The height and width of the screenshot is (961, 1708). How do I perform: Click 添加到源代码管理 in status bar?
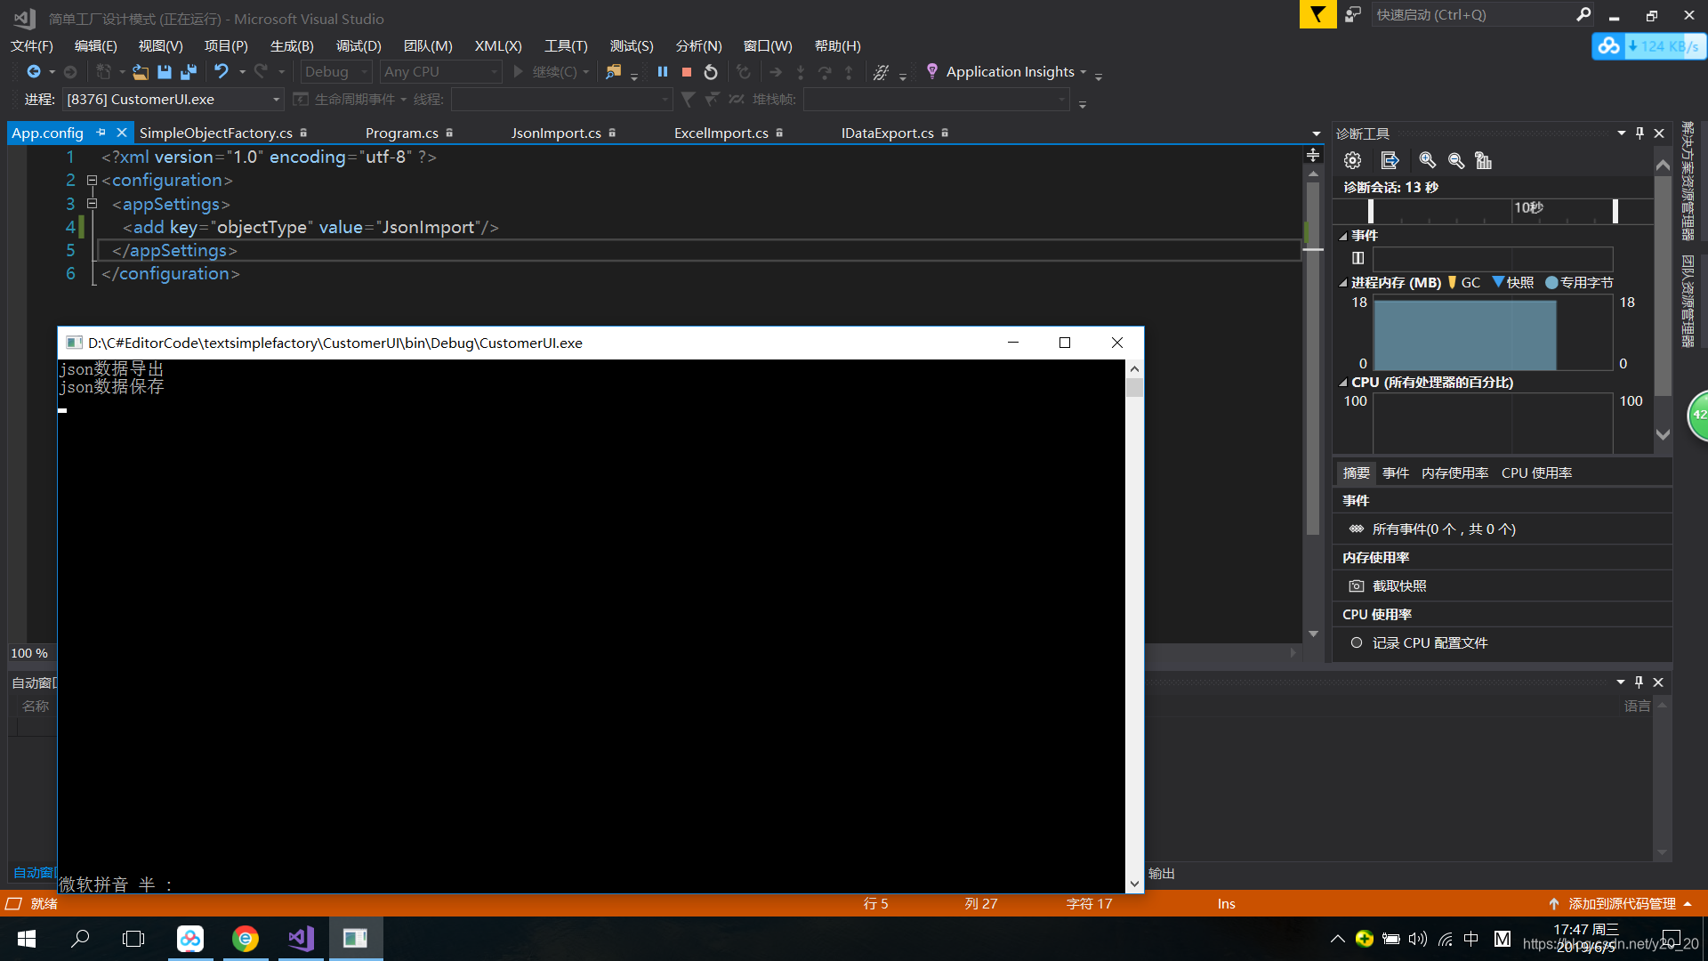pyautogui.click(x=1622, y=904)
